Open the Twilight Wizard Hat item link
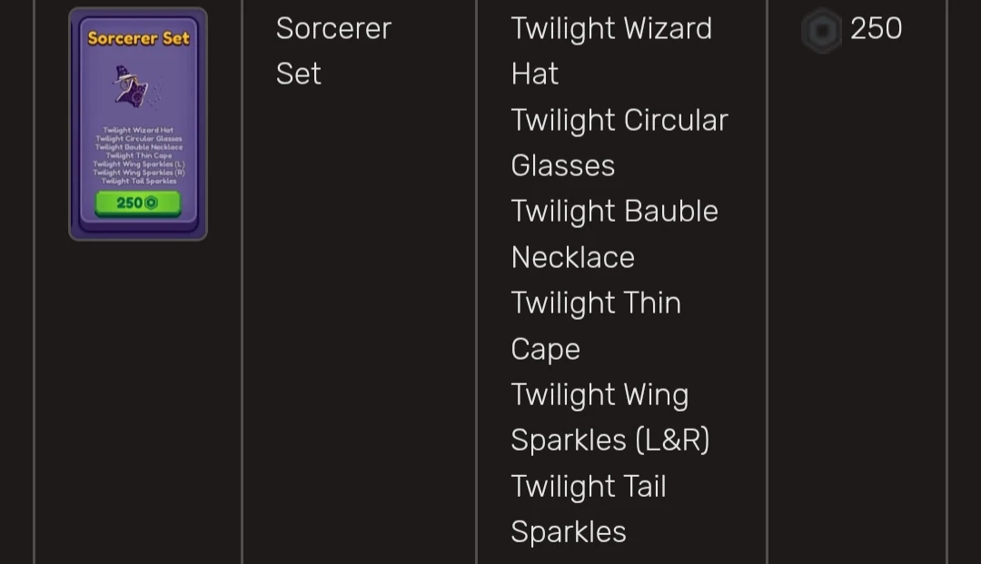This screenshot has width=981, height=564. point(610,50)
